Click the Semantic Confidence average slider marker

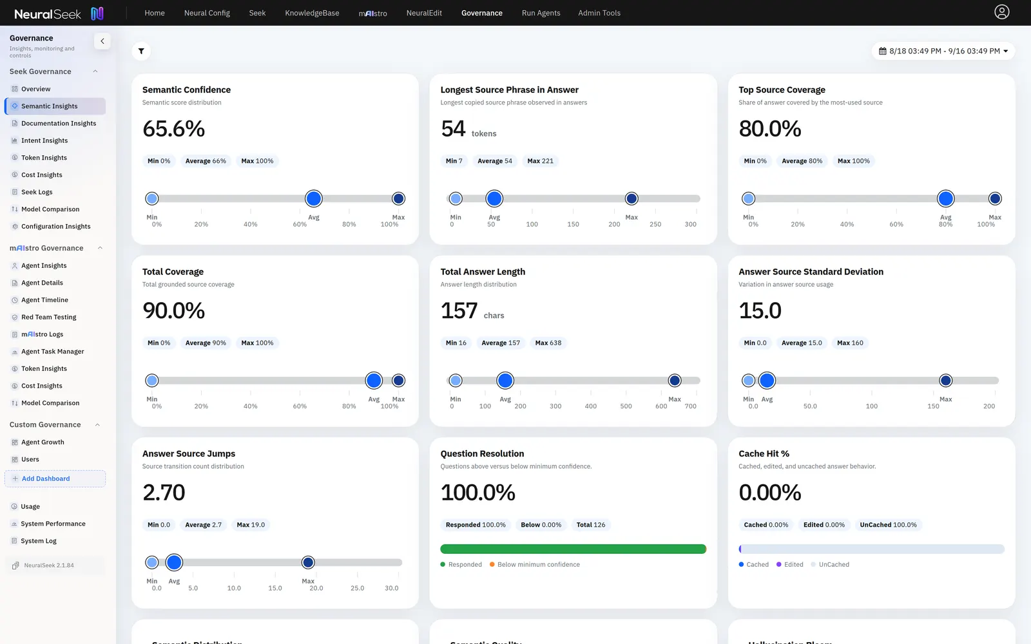pos(314,198)
